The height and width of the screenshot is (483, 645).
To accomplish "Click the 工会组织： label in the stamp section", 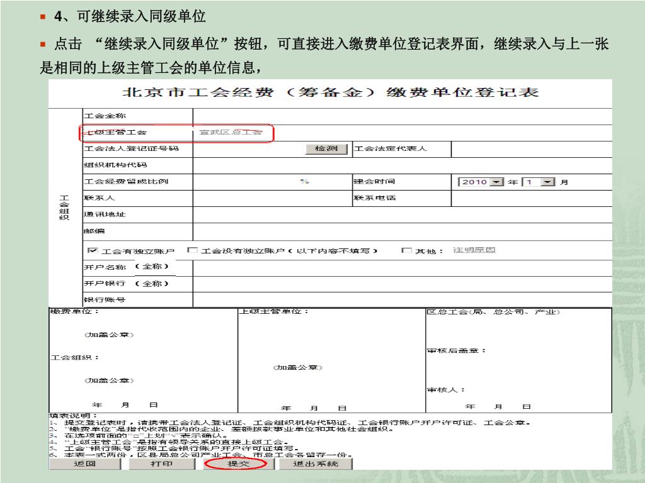I will click(74, 357).
